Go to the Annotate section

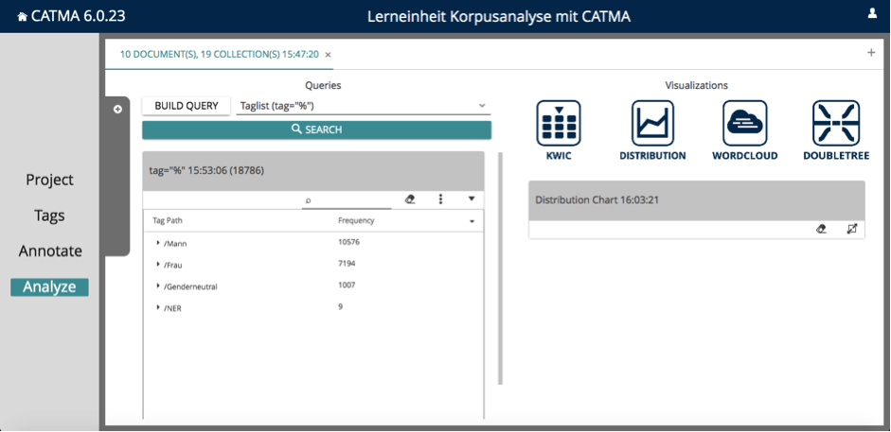[50, 251]
